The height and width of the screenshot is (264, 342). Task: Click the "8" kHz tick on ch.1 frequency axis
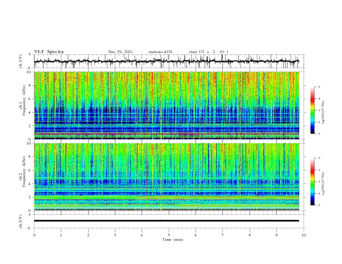click(30, 85)
